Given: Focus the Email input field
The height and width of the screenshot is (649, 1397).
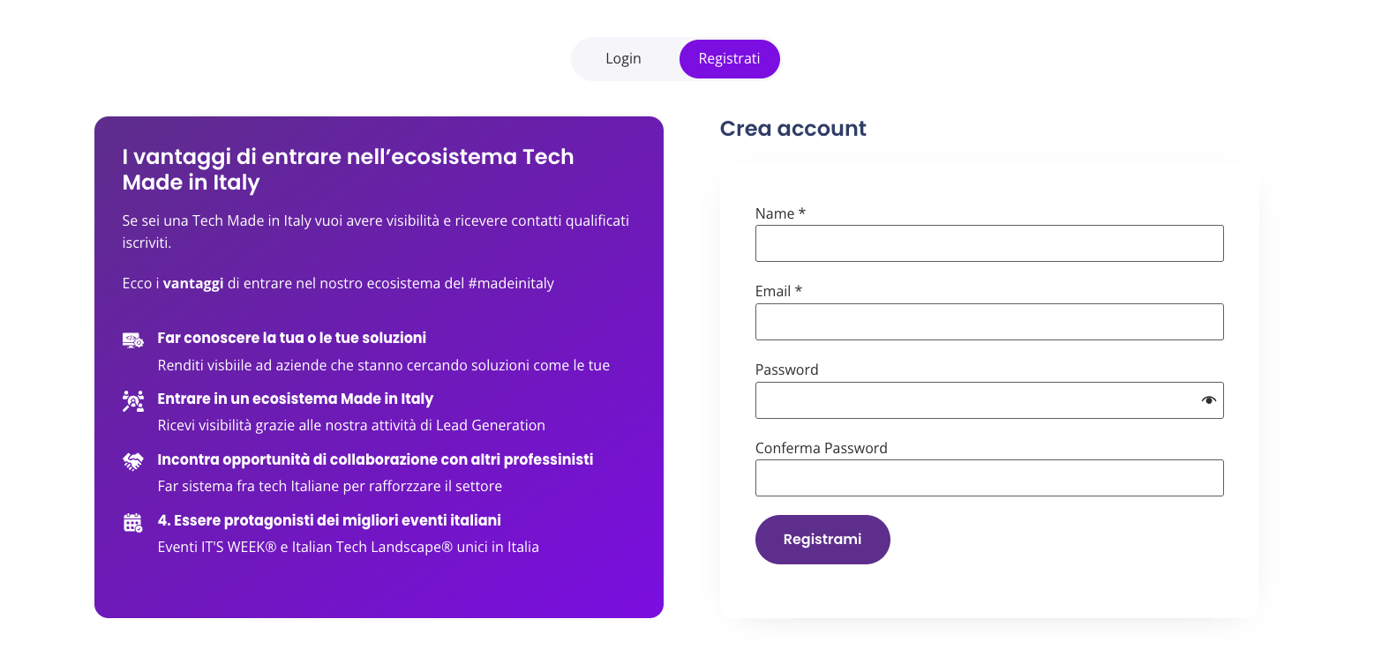Looking at the screenshot, I should click(989, 322).
